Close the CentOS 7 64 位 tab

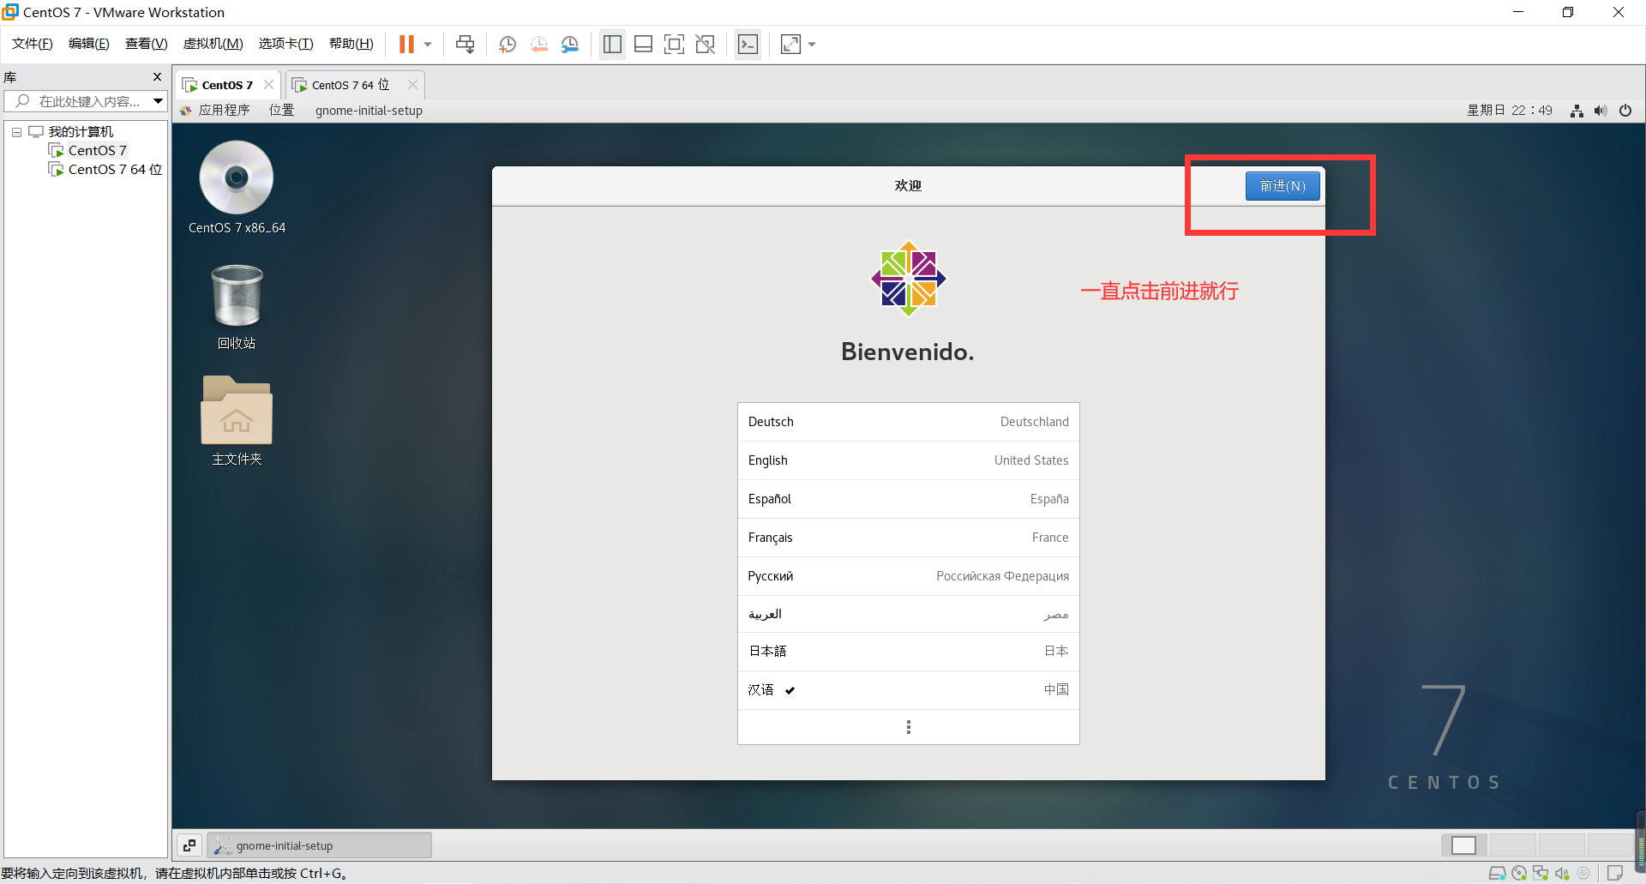(412, 84)
